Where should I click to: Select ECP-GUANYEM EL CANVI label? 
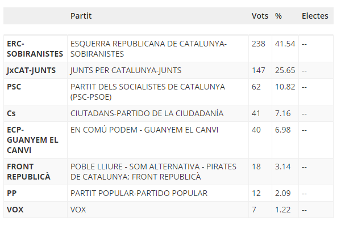click(x=32, y=140)
